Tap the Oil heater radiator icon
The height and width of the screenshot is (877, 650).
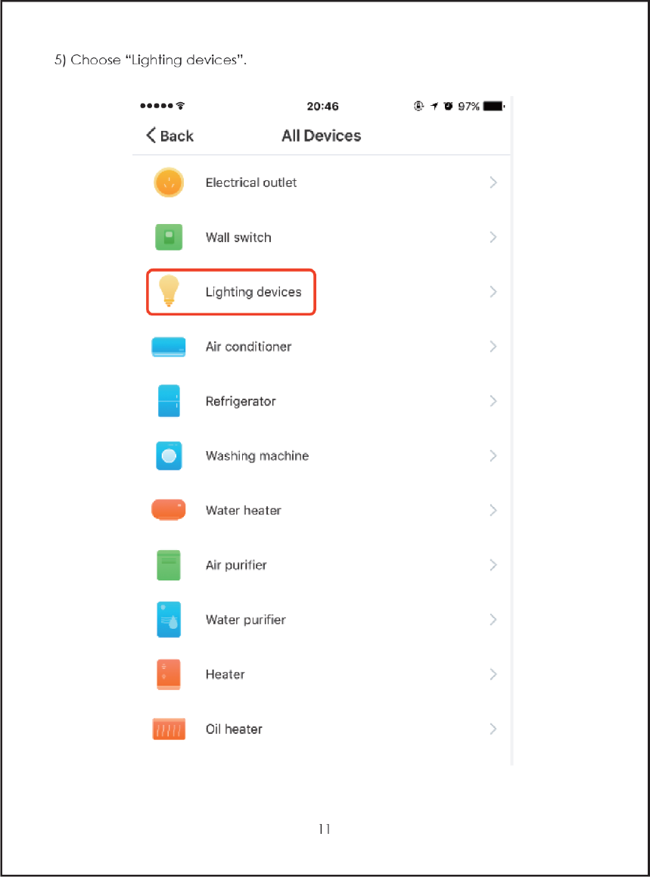coord(169,729)
